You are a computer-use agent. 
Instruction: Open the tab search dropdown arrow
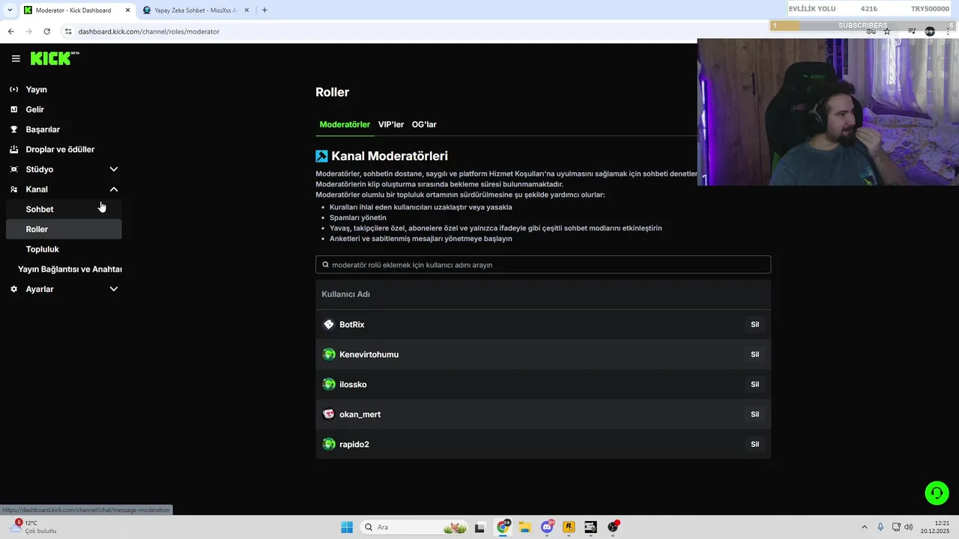[x=9, y=10]
